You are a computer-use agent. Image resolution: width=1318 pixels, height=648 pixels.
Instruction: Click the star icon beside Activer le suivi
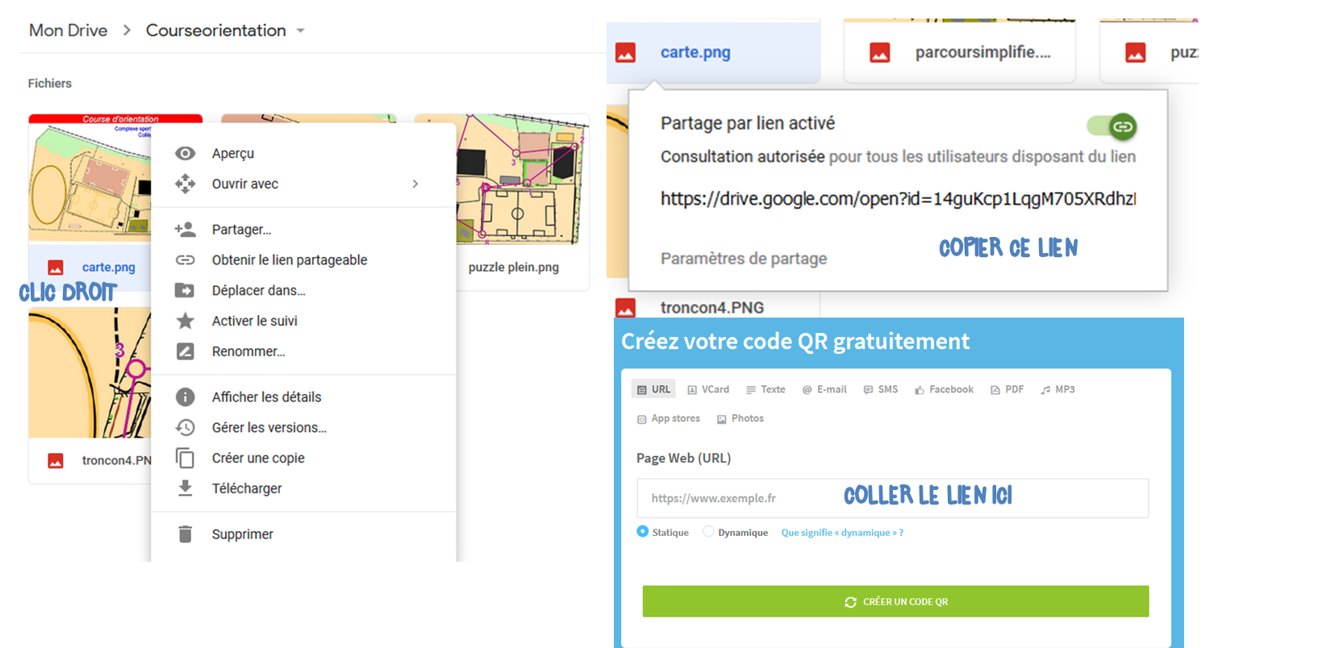[186, 321]
